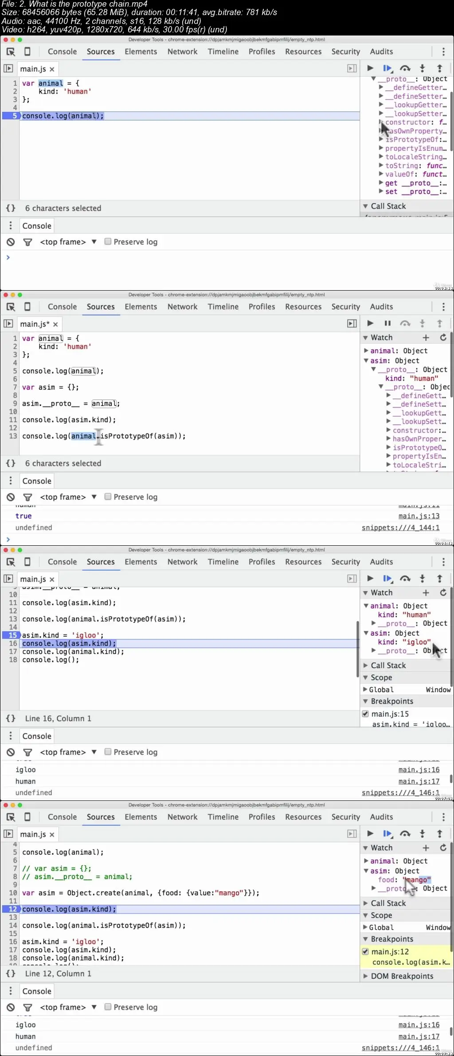Click line 12 breakpoint marker in gutter
This screenshot has height=1056, width=454.
point(11,909)
